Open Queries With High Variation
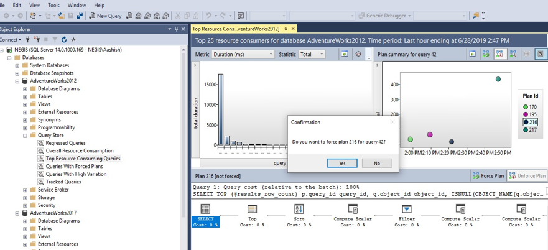The height and width of the screenshot is (250, 548). click(76, 174)
